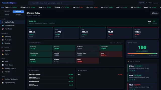
Task: Click the Decision Workspace lightning icon
Action: pyautogui.click(x=3, y=79)
